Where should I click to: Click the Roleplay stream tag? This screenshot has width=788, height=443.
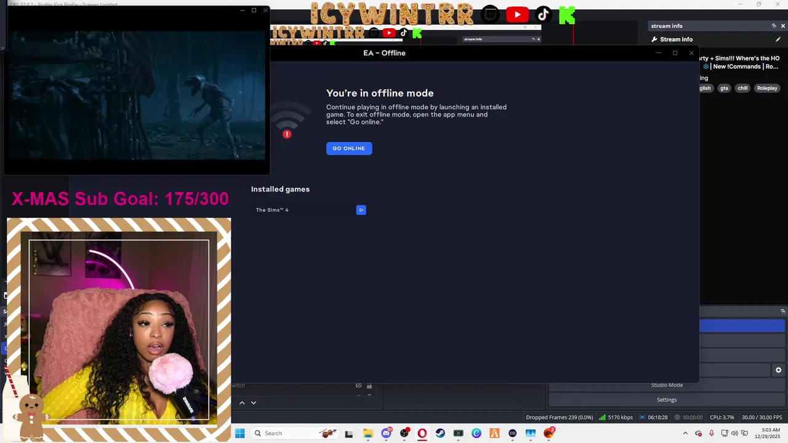767,88
